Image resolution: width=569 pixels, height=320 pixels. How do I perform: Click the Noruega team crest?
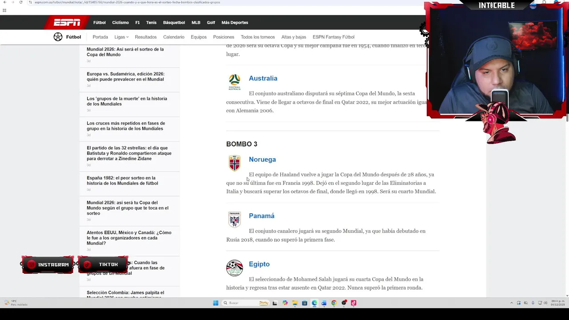(234, 163)
